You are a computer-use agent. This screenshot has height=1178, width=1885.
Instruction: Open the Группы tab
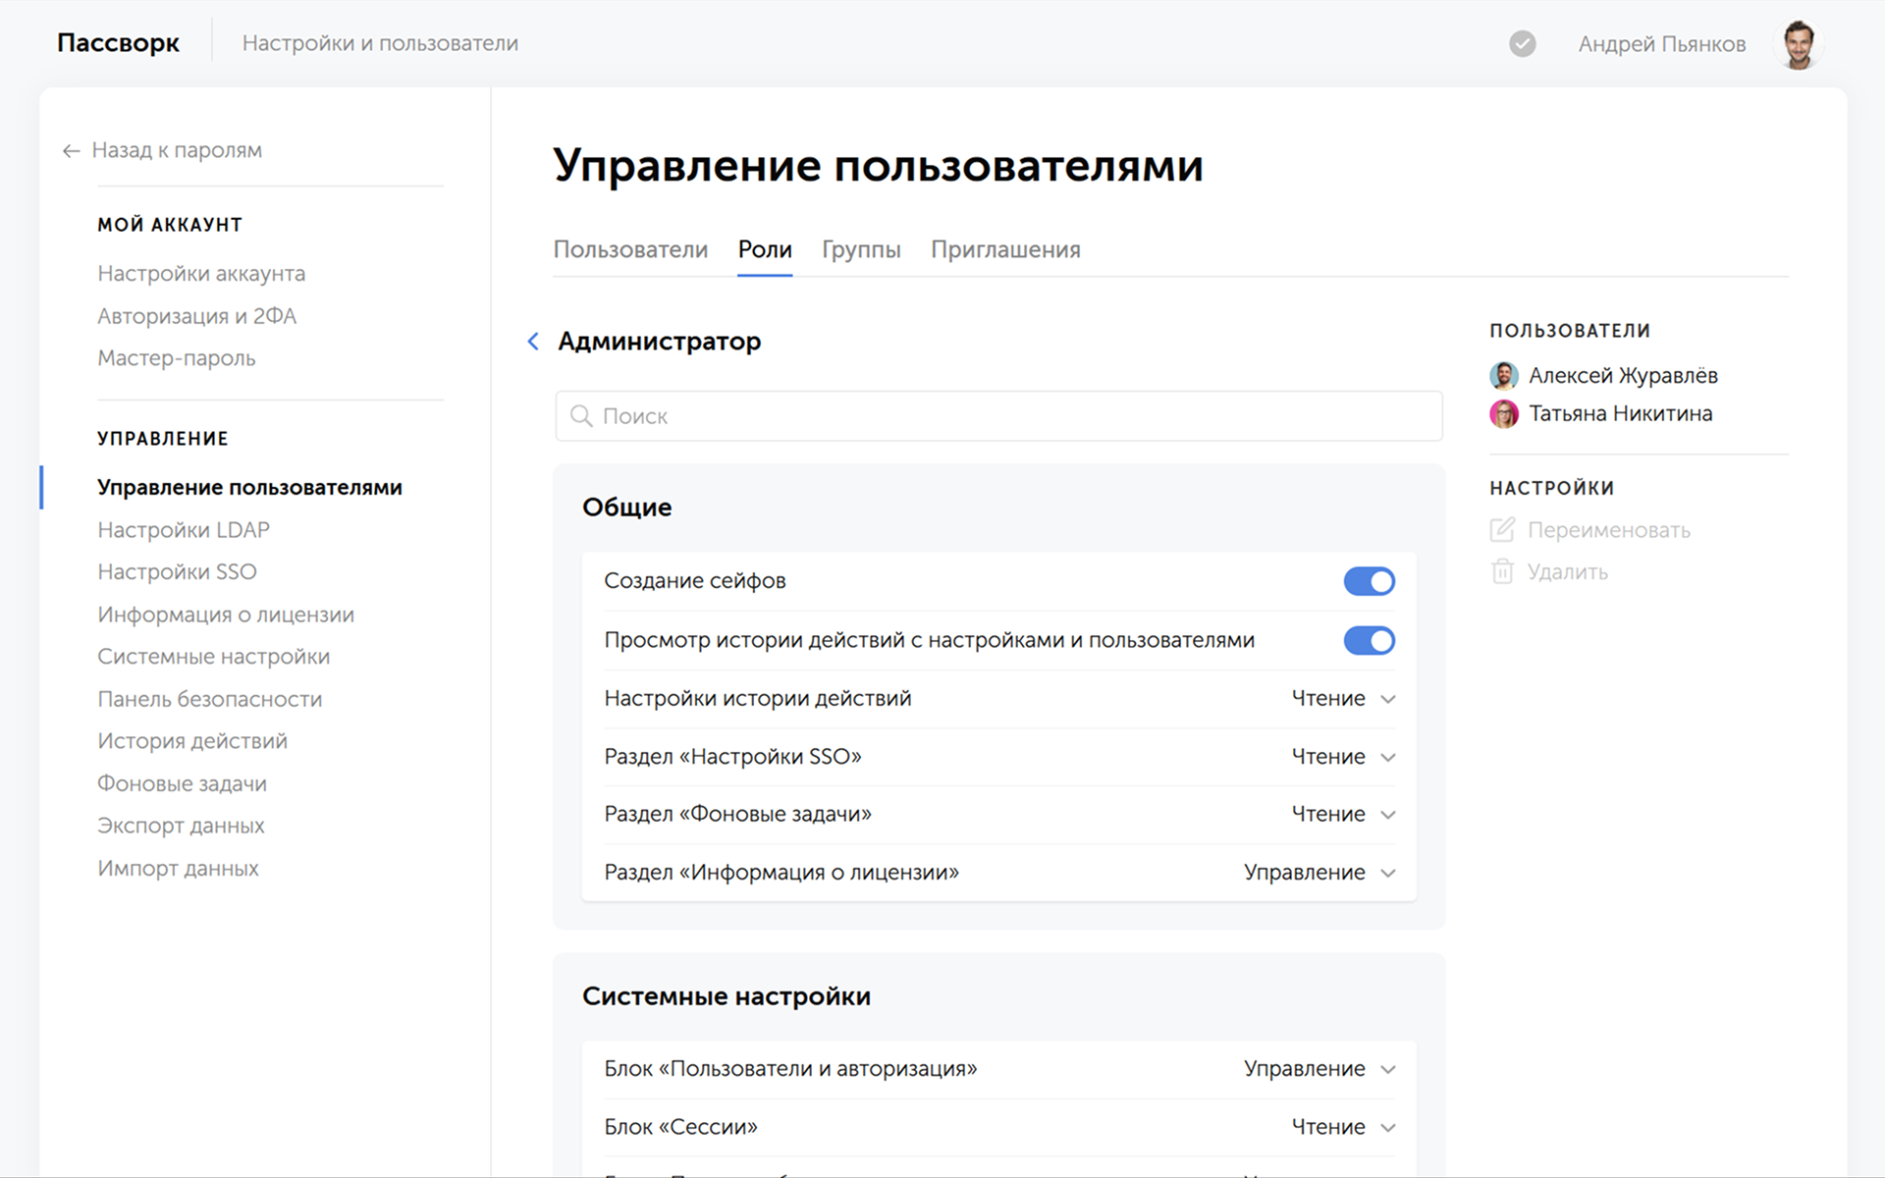pos(861,250)
